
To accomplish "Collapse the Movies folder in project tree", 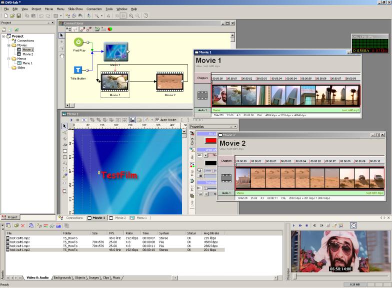I will pos(8,45).
